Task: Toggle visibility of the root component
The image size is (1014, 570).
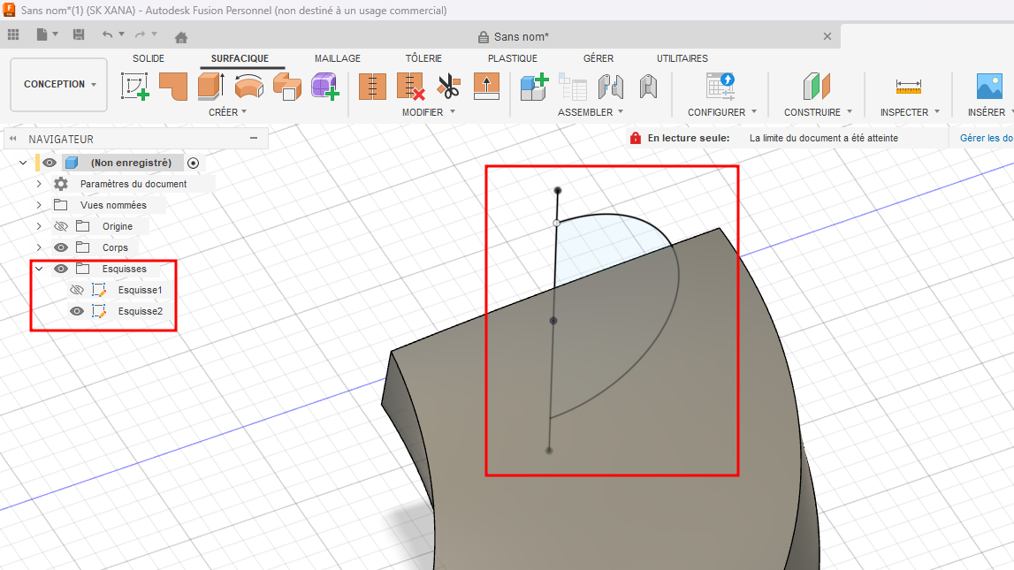Action: click(50, 163)
